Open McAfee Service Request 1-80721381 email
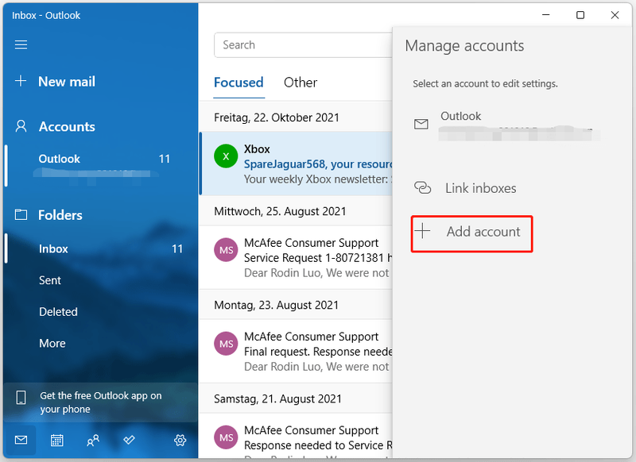Viewport: 636px width, 462px height. [x=296, y=257]
